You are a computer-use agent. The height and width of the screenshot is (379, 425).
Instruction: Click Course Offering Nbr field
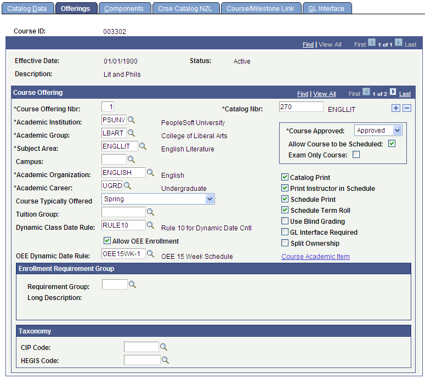tap(107, 106)
